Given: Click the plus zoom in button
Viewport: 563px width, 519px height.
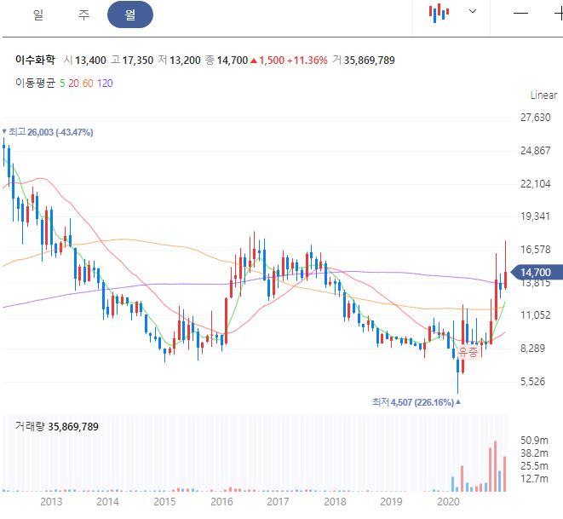Looking at the screenshot, I should click(559, 14).
